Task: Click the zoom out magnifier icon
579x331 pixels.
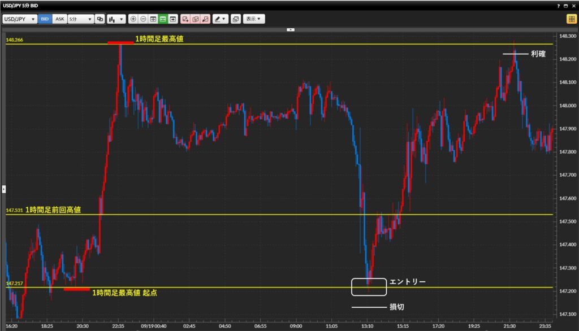Action: (x=143, y=19)
